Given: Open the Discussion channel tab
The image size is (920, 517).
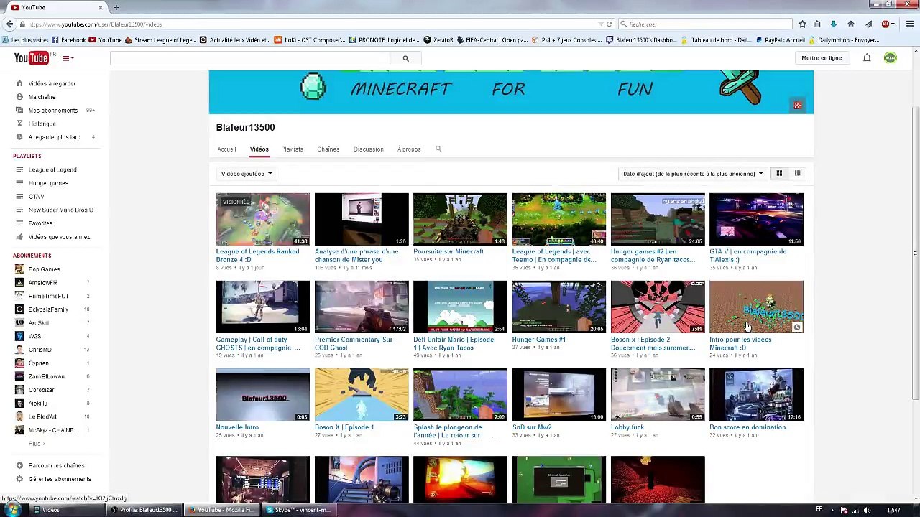Looking at the screenshot, I should pyautogui.click(x=368, y=149).
